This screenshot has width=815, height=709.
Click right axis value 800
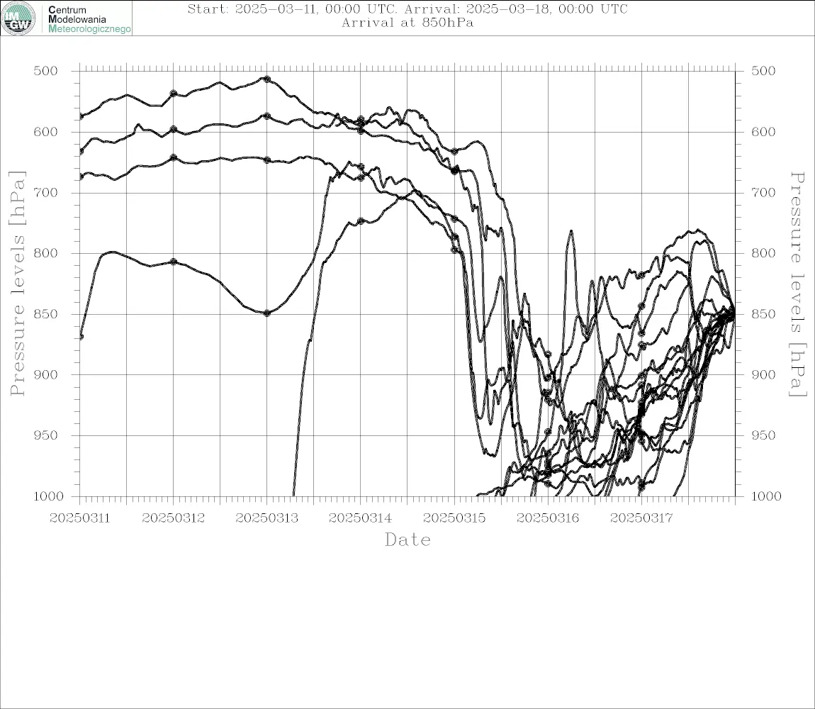[763, 253]
